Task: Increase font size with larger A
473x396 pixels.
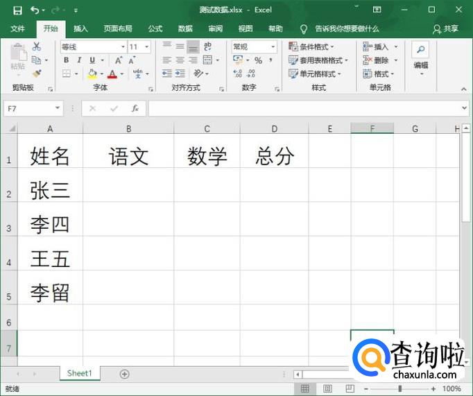Action: pos(119,60)
